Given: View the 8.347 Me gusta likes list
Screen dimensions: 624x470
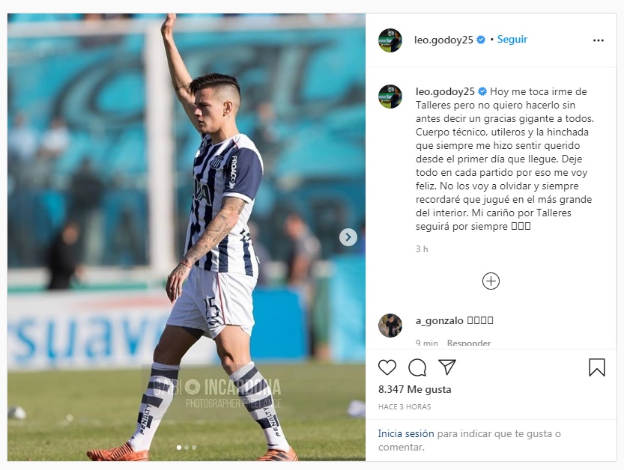Looking at the screenshot, I should click(x=415, y=389).
